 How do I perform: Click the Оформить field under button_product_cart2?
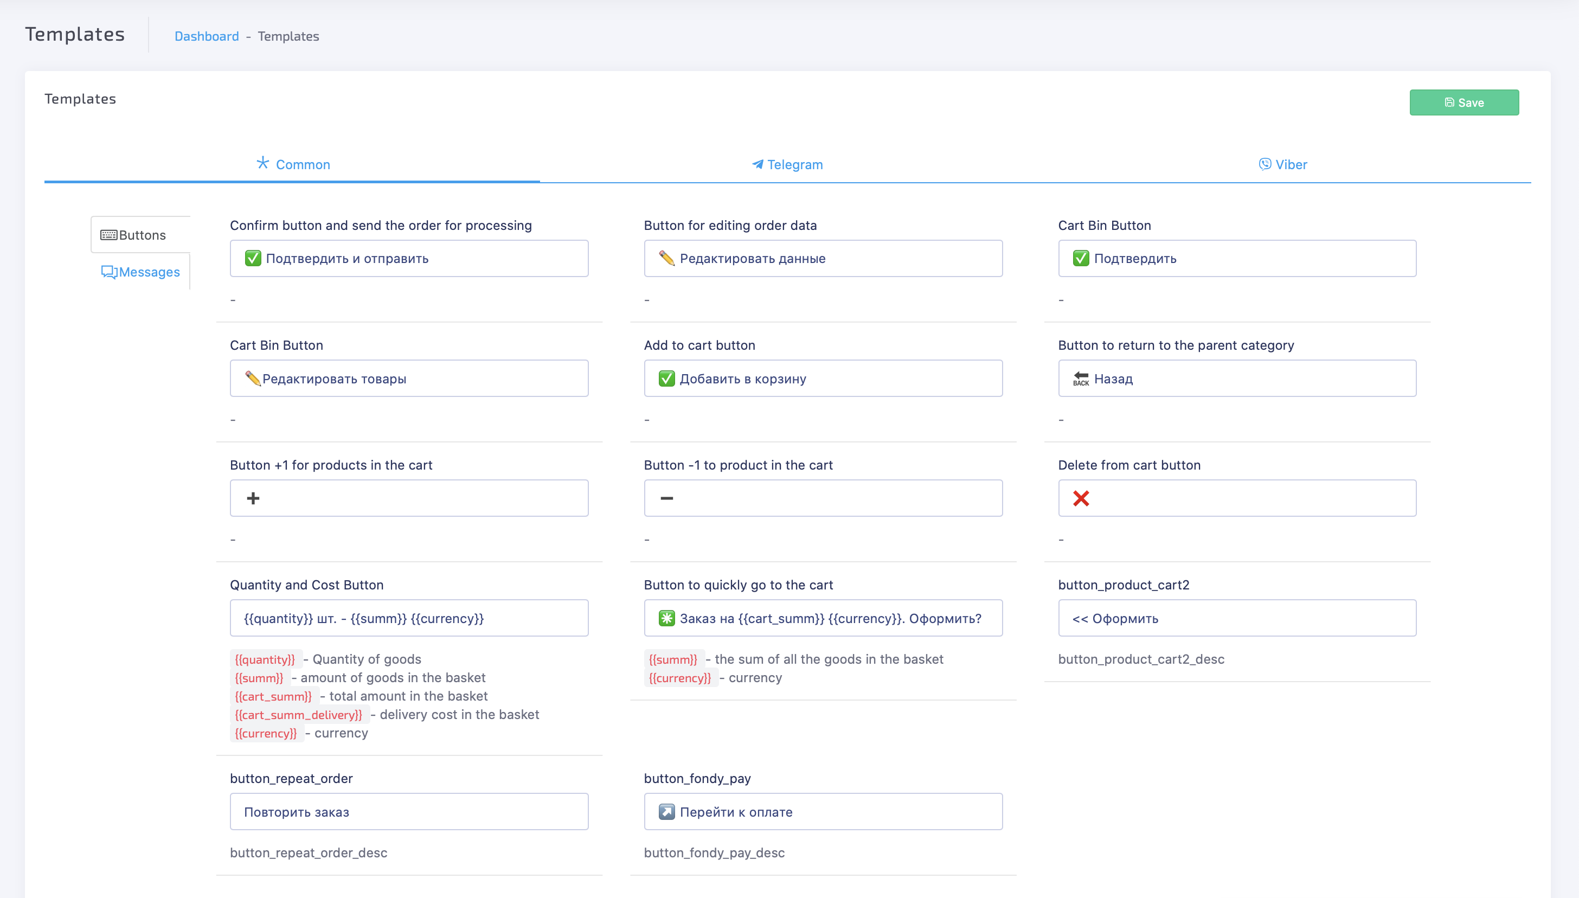point(1236,618)
